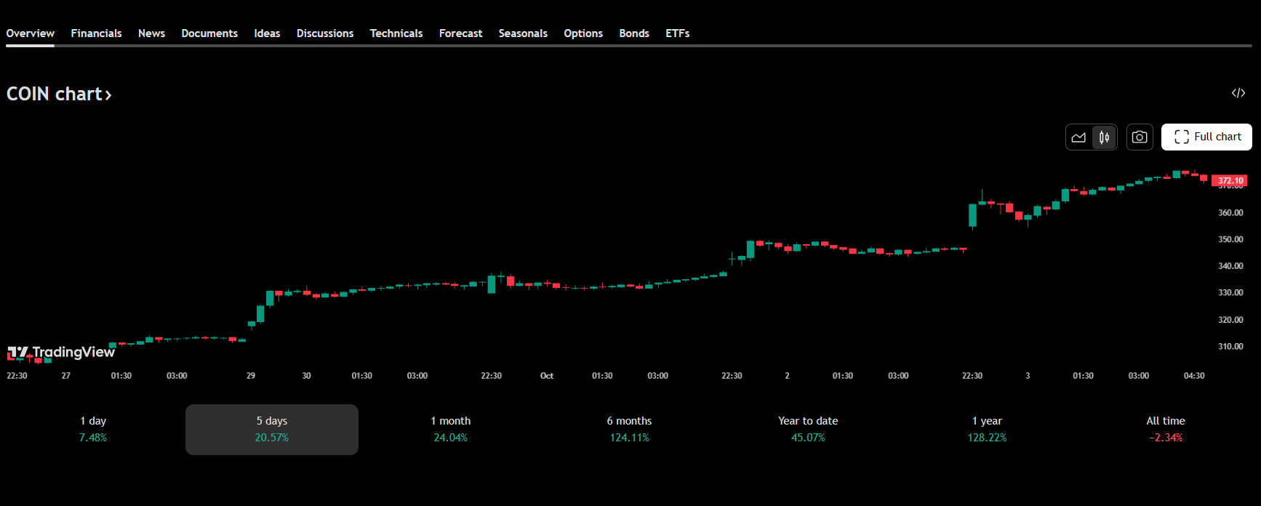This screenshot has height=506, width=1261.
Task: Open the COIN chart heading link
Action: 59,95
